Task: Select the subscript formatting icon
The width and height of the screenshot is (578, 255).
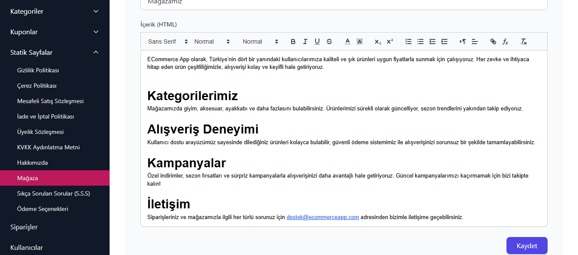Action: 377,41
